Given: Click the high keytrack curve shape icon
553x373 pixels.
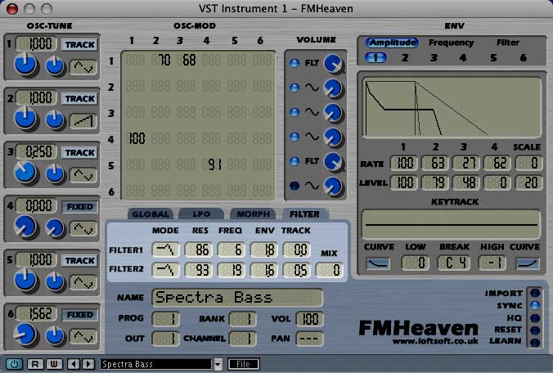Looking at the screenshot, I should point(528,263).
